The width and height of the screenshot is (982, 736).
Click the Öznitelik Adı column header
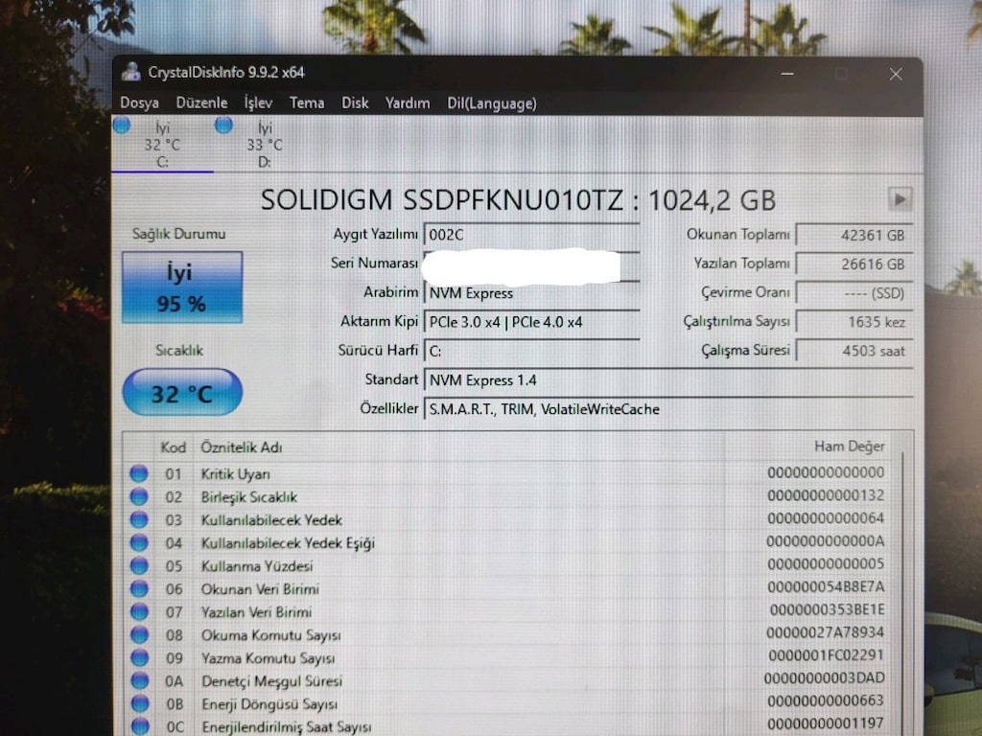242,447
